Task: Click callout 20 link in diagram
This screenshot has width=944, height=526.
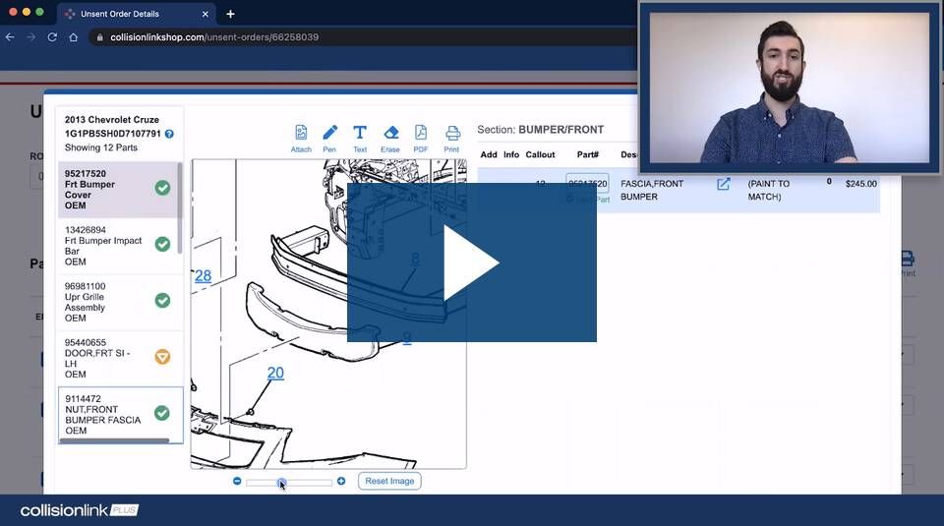Action: (x=275, y=373)
